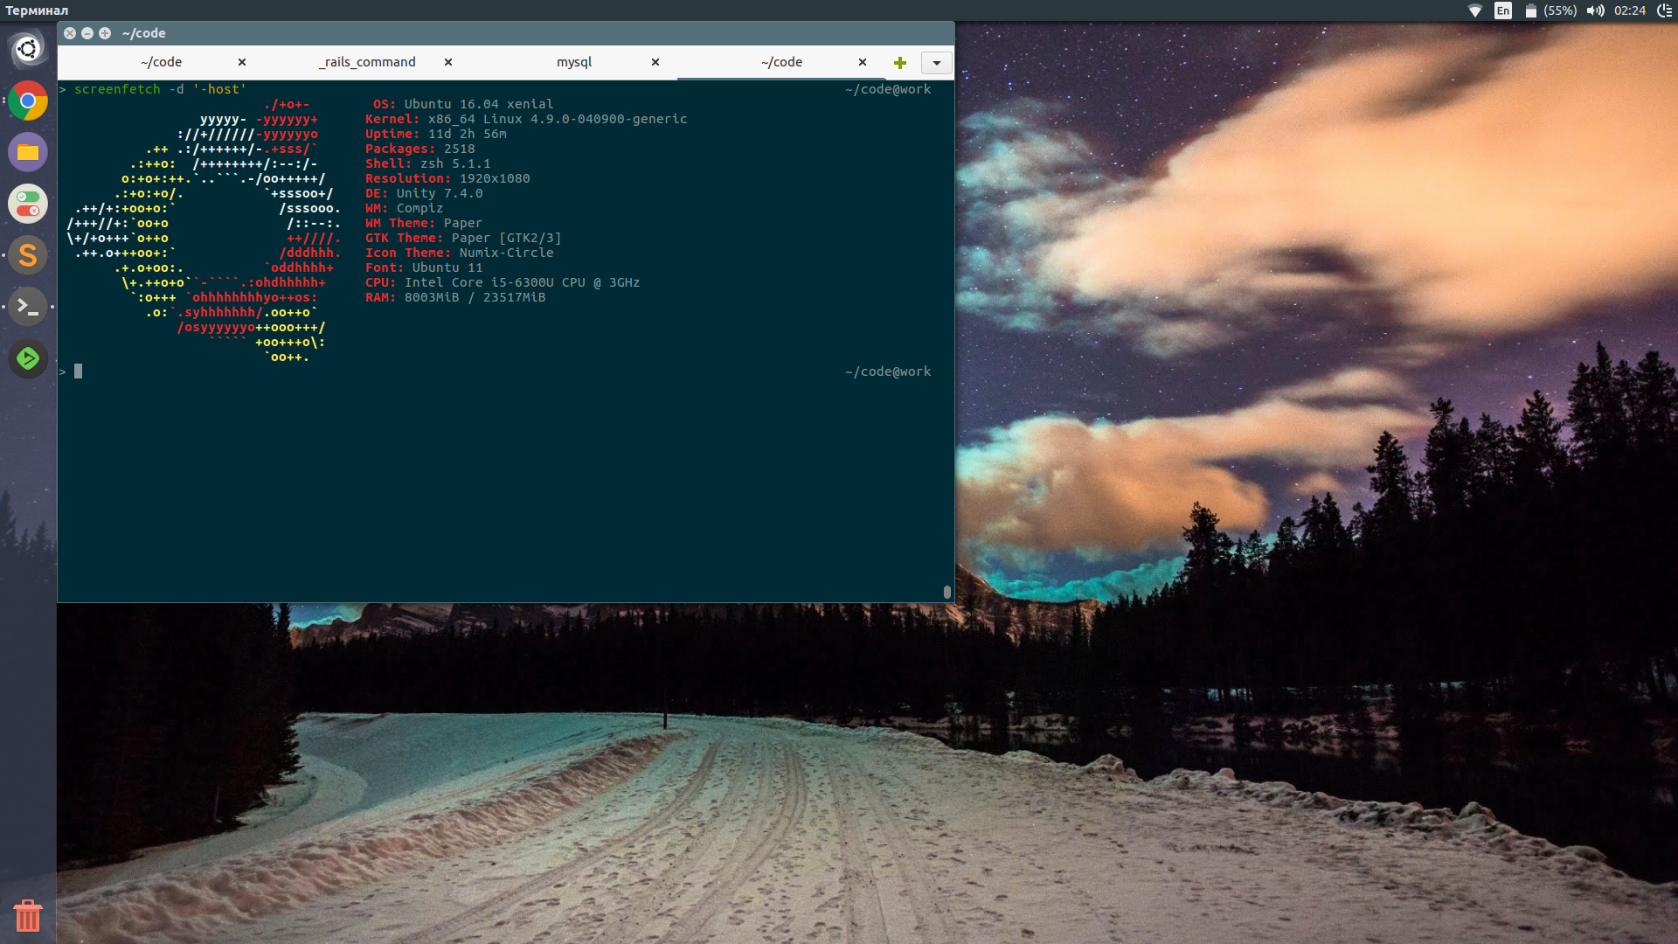Click the Shell zsh 5.1.1 line
The width and height of the screenshot is (1678, 944).
pos(428,163)
